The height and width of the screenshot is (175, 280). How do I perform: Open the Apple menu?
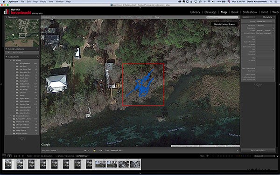tap(4, 1)
